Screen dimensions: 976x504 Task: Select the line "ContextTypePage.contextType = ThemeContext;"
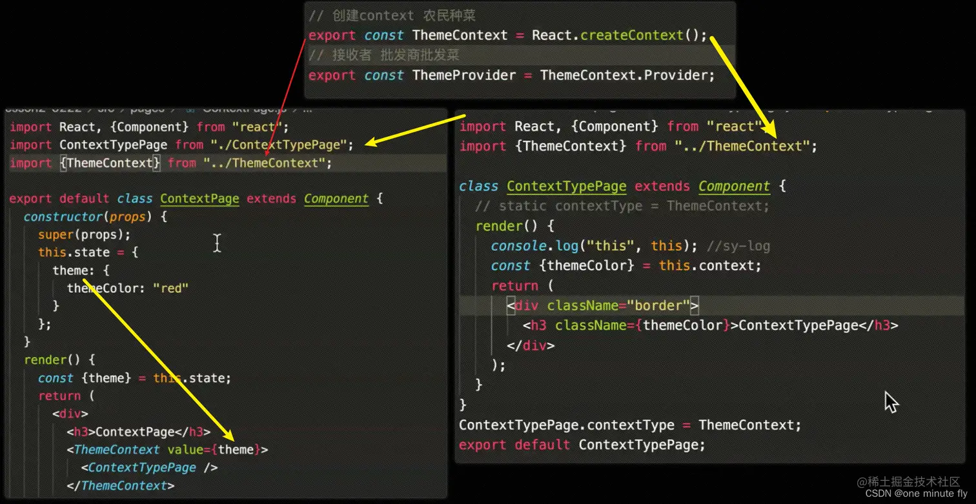point(630,425)
